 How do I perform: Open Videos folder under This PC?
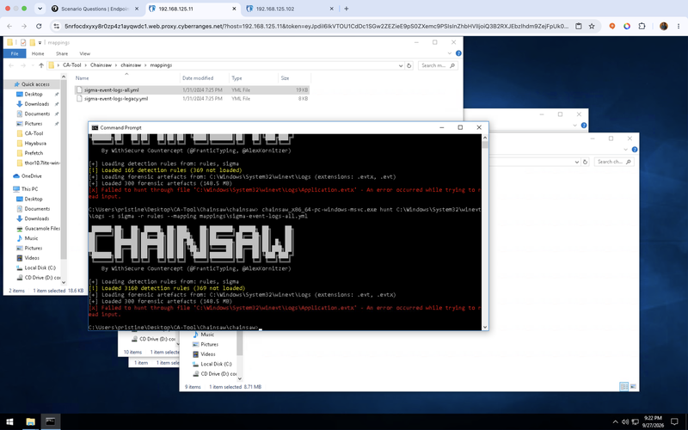[x=32, y=258]
